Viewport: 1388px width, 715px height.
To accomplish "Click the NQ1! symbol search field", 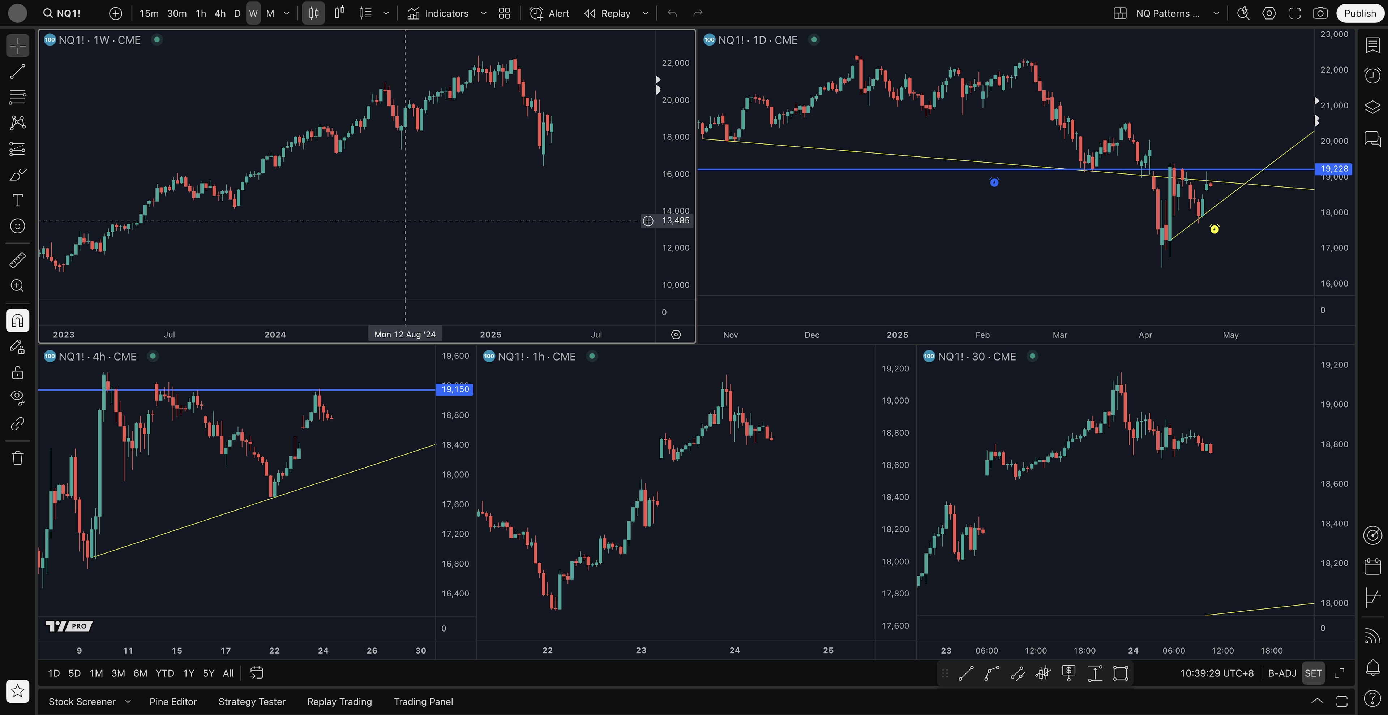I will (x=68, y=13).
